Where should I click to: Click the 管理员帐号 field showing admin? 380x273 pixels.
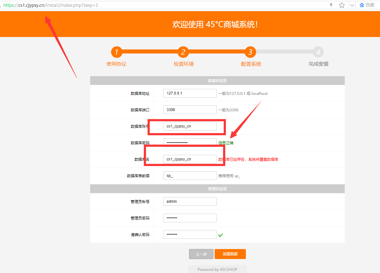(x=190, y=201)
